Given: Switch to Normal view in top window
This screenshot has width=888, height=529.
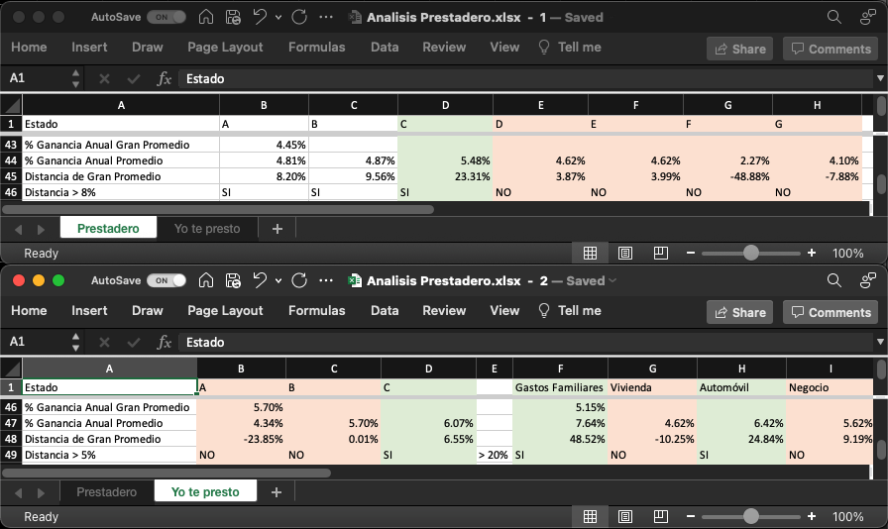Looking at the screenshot, I should (590, 254).
